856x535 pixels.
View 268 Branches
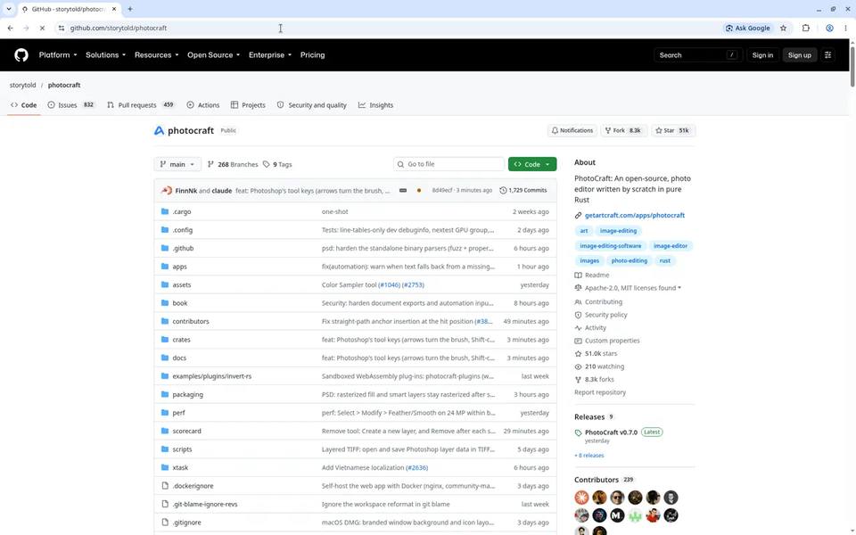tap(233, 164)
